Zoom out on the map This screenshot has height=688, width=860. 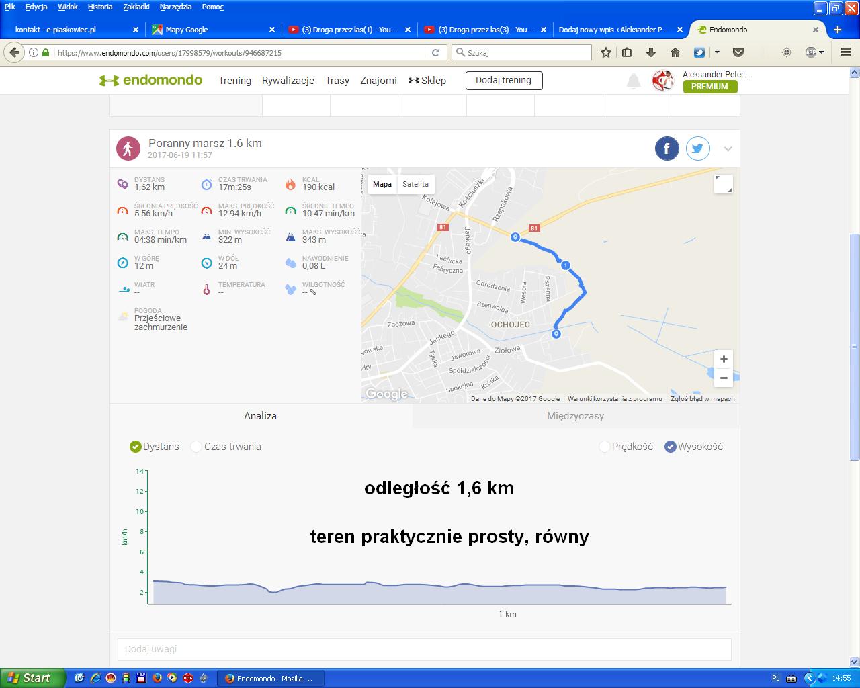point(723,378)
